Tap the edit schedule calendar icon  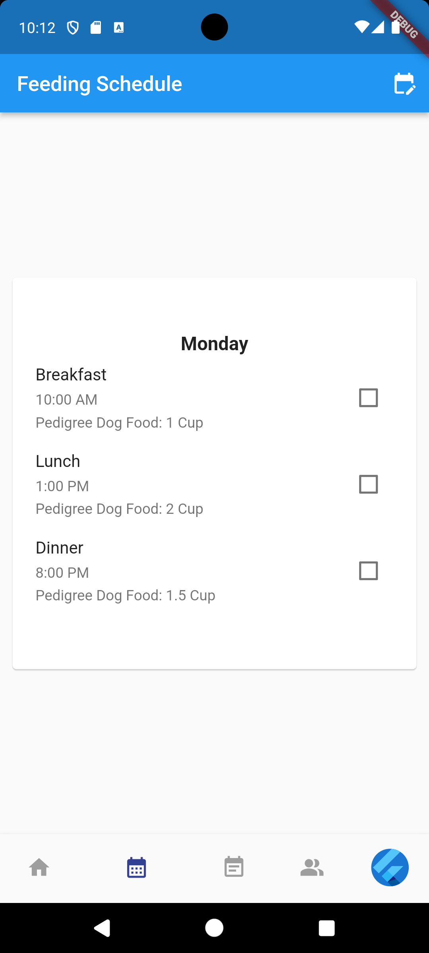coord(404,84)
